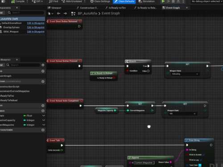Click Event Graph in the breadcrumb
Image resolution: width=223 pixels, height=167 pixels.
pos(111,13)
